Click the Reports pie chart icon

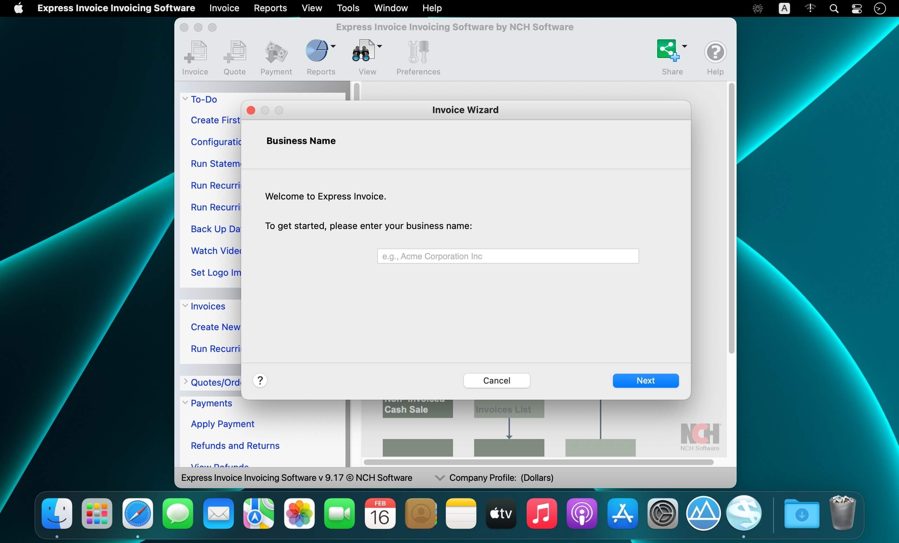[x=317, y=51]
